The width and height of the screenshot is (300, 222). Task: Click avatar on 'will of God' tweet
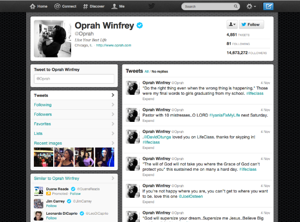133,164
